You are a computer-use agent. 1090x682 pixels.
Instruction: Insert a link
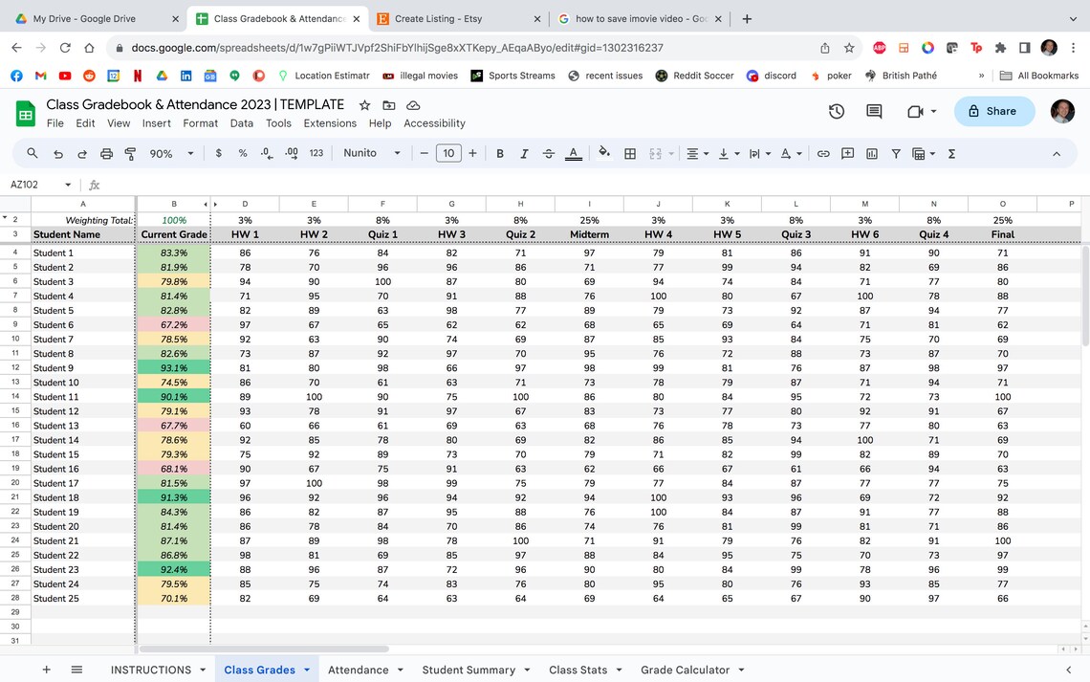coord(823,153)
